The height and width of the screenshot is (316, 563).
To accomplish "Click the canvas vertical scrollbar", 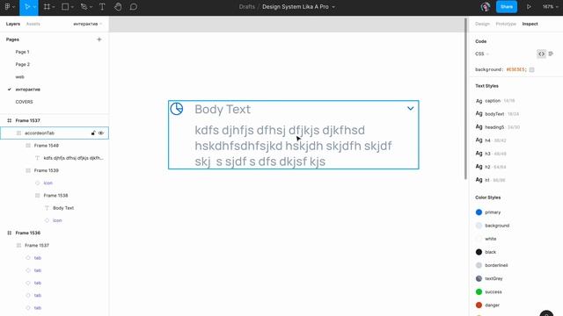I will 465,98.
